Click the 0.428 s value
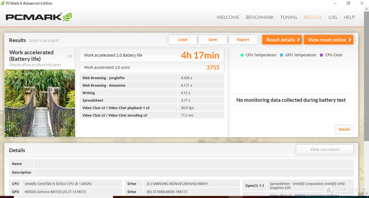The image size is (369, 198). pyautogui.click(x=187, y=78)
